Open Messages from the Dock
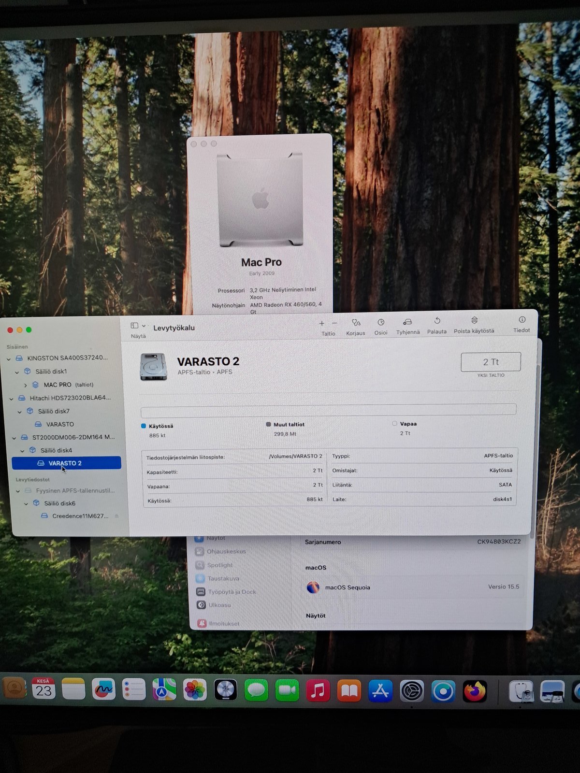The image size is (580, 773). click(256, 690)
